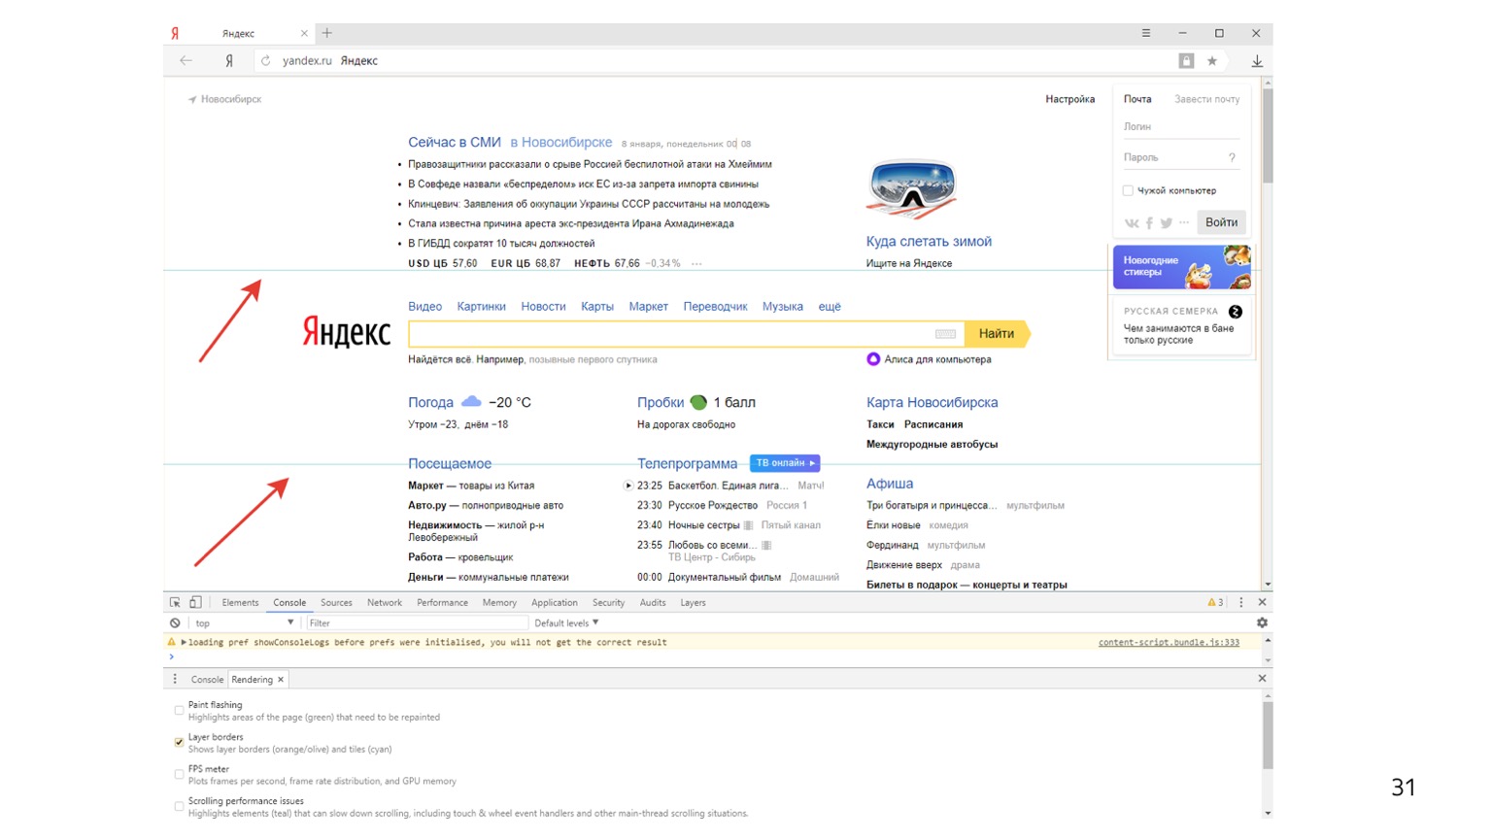Open the Application DevTools tab
This screenshot has width=1492, height=839.
tap(555, 603)
